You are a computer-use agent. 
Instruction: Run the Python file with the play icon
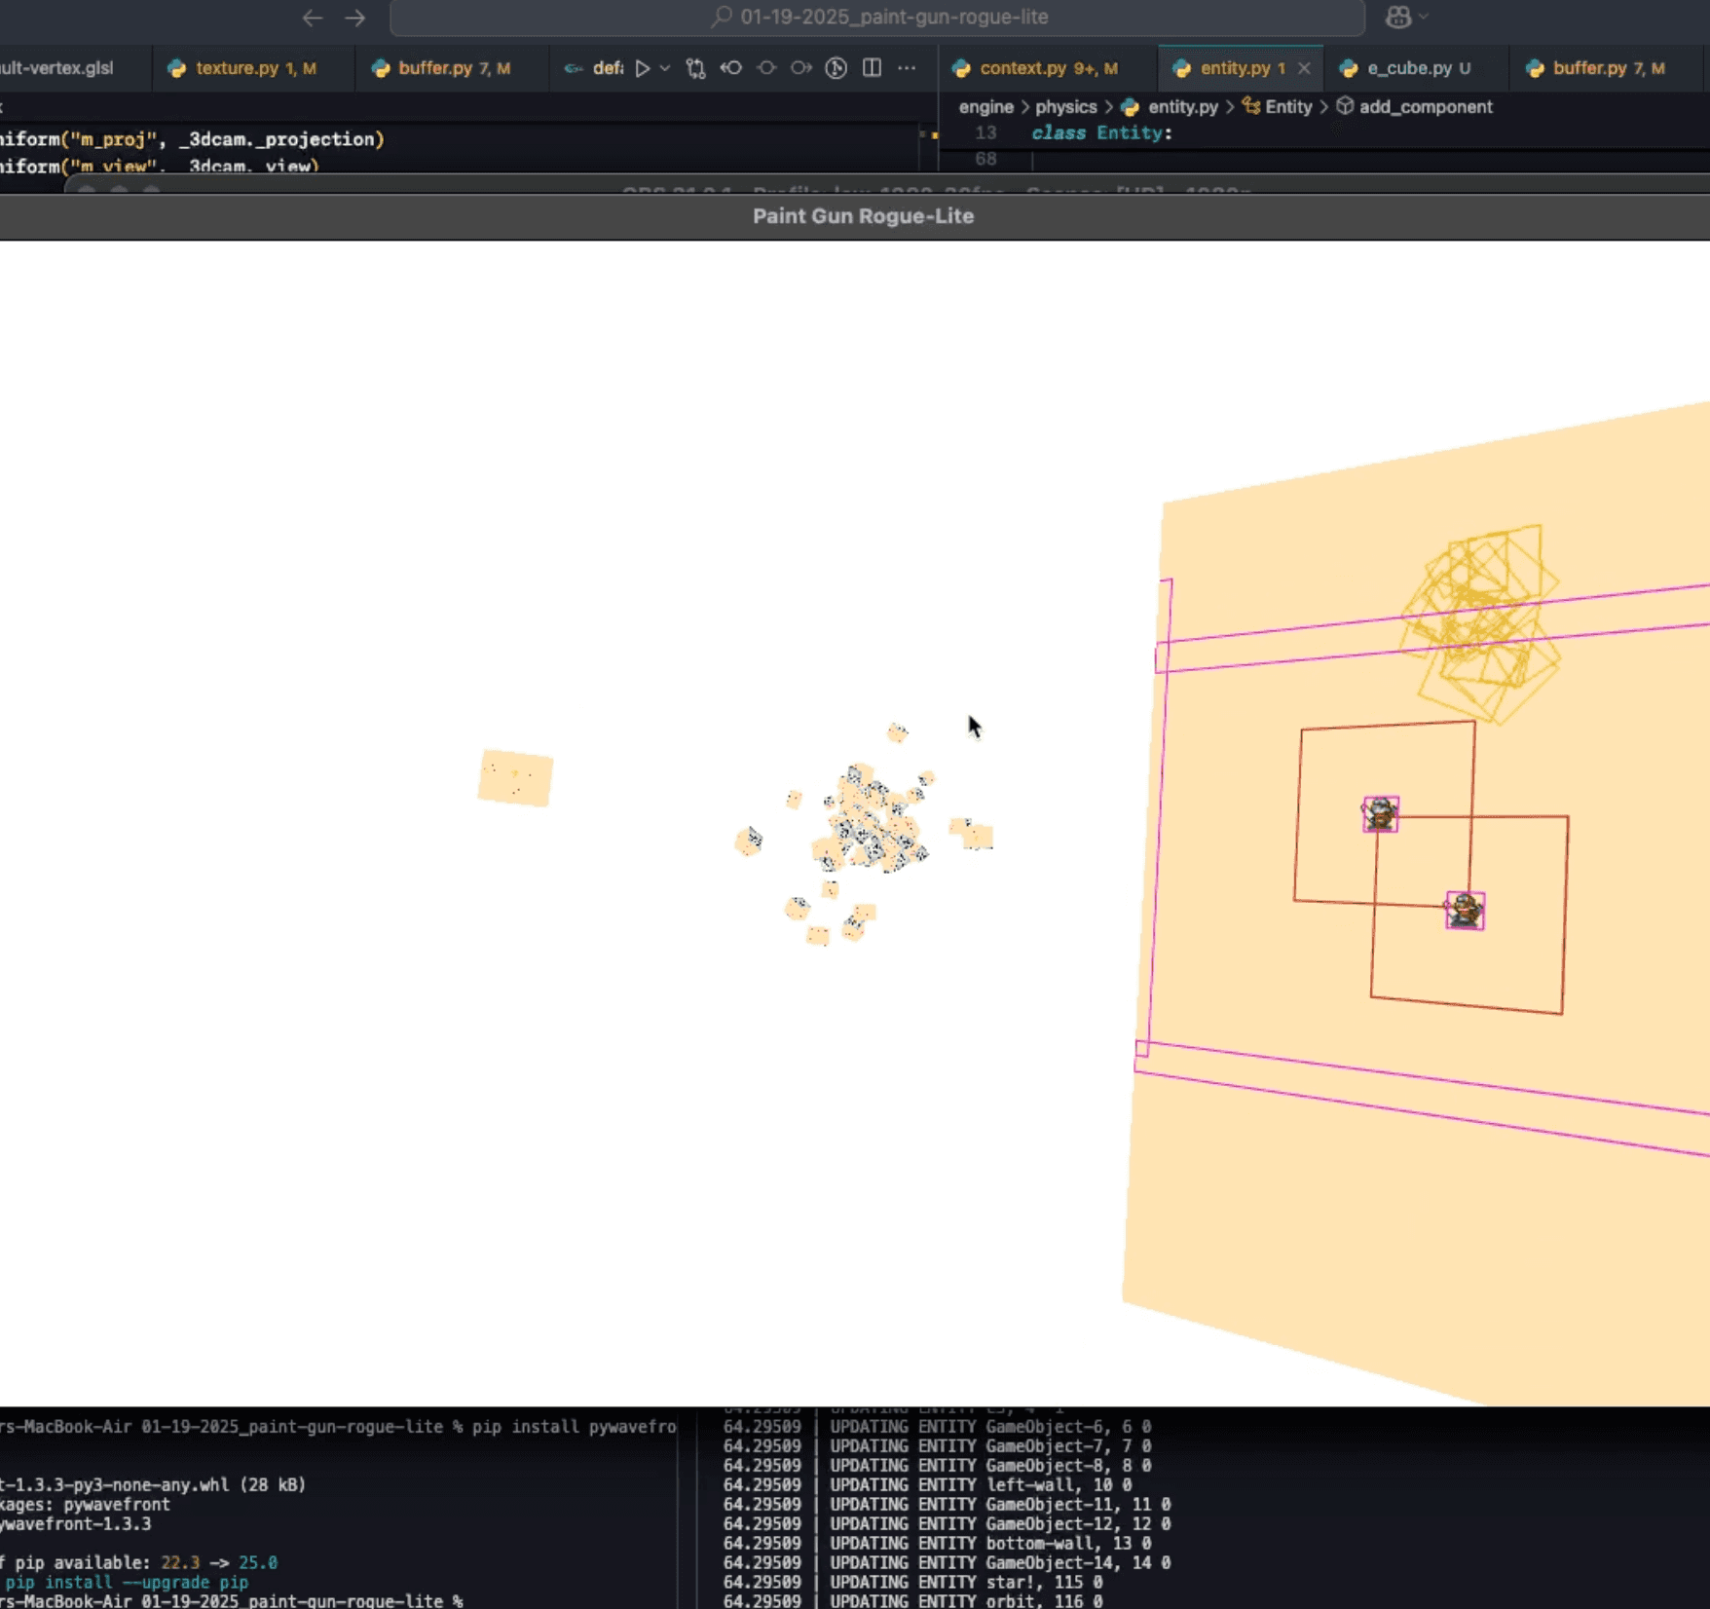[643, 68]
